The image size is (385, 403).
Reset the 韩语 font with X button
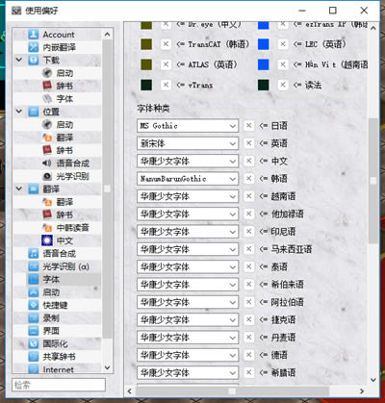[248, 179]
